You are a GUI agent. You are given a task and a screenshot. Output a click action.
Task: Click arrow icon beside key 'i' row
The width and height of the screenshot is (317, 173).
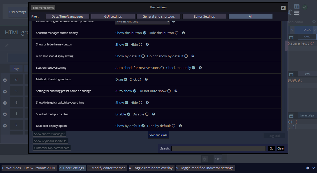click(x=5, y=114)
